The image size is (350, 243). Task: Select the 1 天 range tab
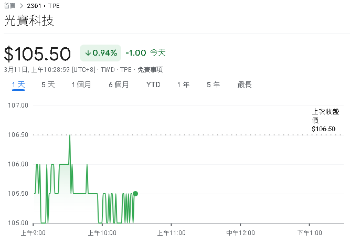point(18,85)
